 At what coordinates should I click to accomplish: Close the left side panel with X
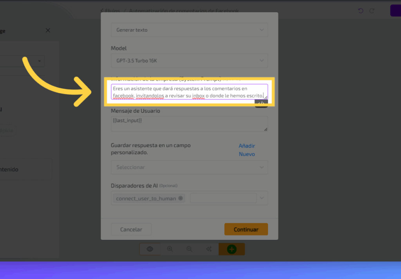click(x=48, y=31)
